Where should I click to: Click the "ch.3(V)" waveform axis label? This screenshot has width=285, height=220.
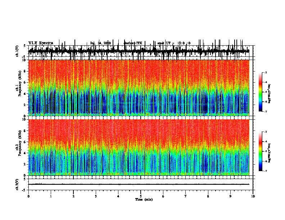click(x=17, y=184)
